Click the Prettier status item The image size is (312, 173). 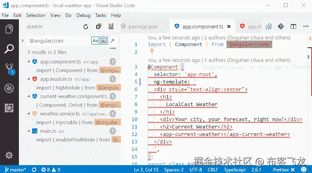click(284, 169)
